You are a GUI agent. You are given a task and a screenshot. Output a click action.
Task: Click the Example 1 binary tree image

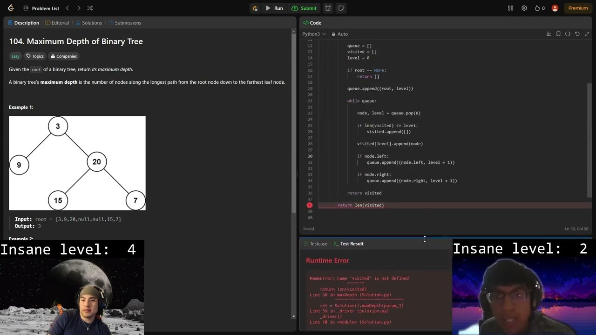pos(77,163)
